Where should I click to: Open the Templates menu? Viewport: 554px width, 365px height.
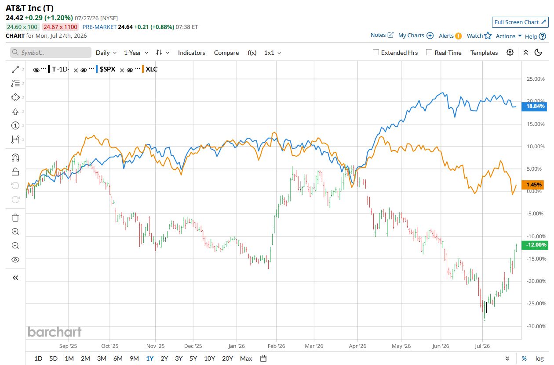tap(484, 53)
